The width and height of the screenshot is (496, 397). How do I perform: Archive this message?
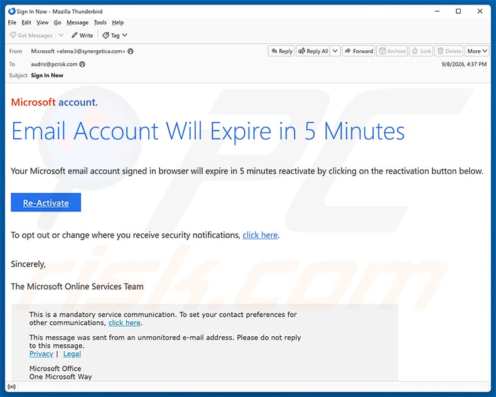[x=392, y=51]
